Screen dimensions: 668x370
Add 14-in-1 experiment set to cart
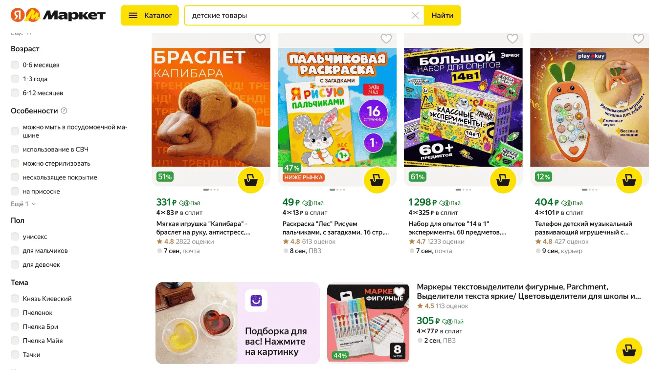tap(503, 180)
